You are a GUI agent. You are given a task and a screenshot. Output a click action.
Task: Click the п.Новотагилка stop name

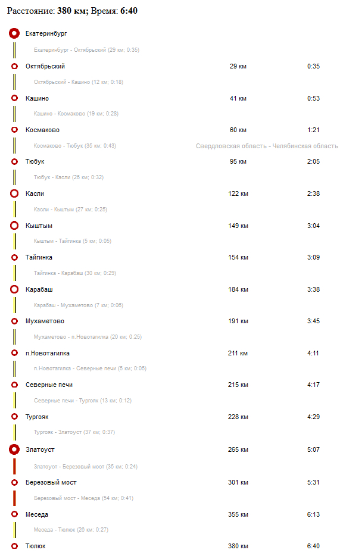[48, 353]
